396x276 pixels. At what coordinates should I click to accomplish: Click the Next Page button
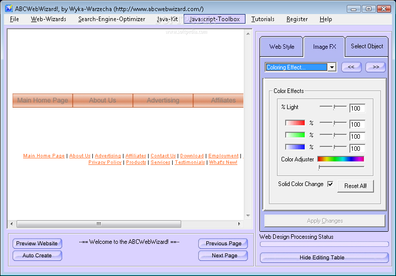coord(223,255)
